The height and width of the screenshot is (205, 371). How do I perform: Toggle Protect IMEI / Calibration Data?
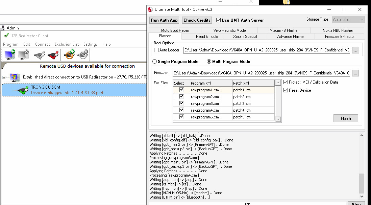286,82
